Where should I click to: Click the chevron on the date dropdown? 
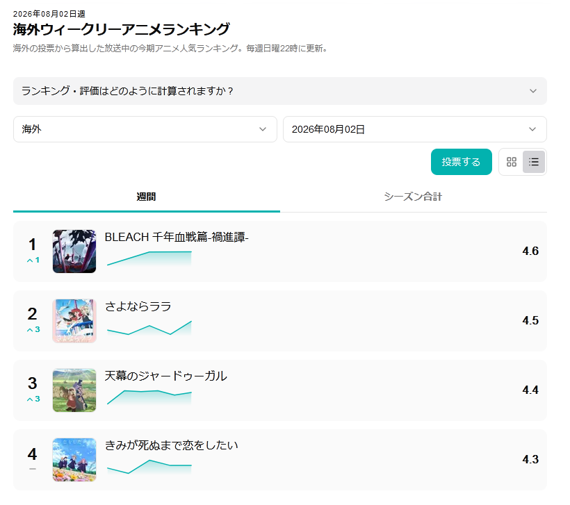[532, 129]
